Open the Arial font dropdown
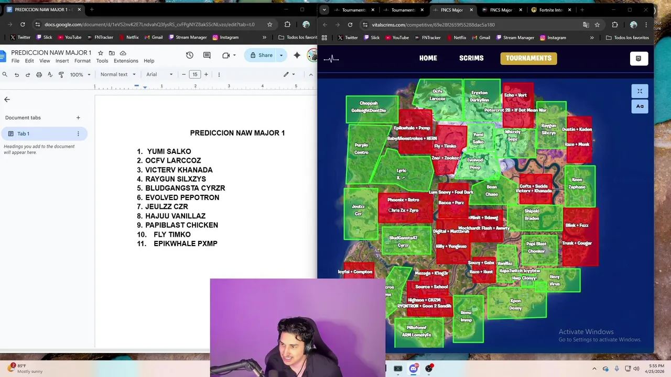This screenshot has width=671, height=377. (x=159, y=74)
